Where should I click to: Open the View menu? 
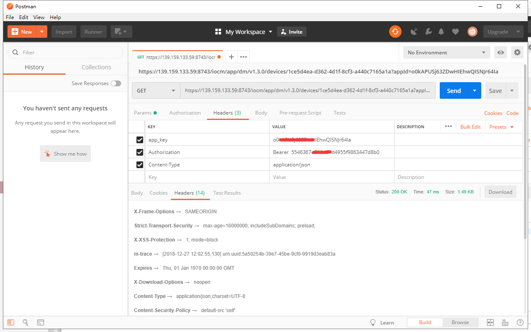click(39, 17)
